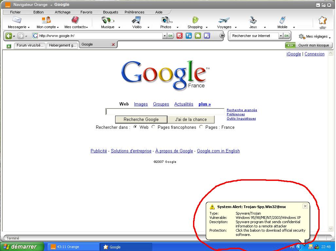The image size is (336, 251).
Task: Reload the page with the refresh icon
Action: 189,36
